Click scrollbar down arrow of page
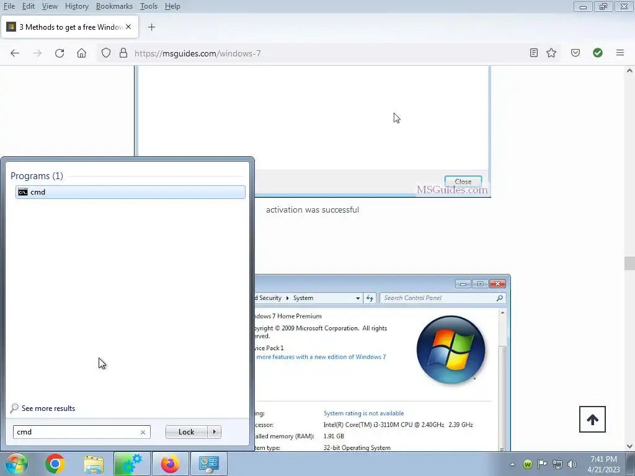Viewport: 635px width, 476px height. [629, 446]
